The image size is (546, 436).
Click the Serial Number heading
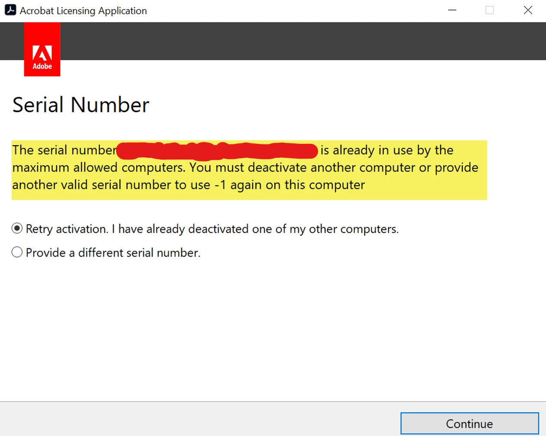(81, 105)
